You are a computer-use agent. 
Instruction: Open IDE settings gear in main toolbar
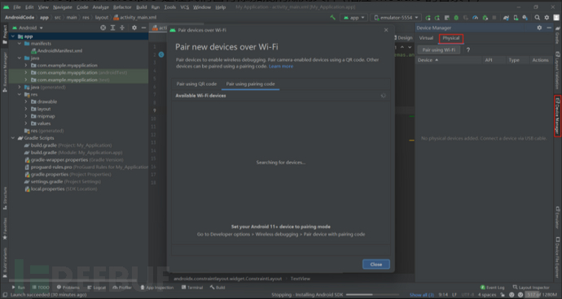click(547, 18)
